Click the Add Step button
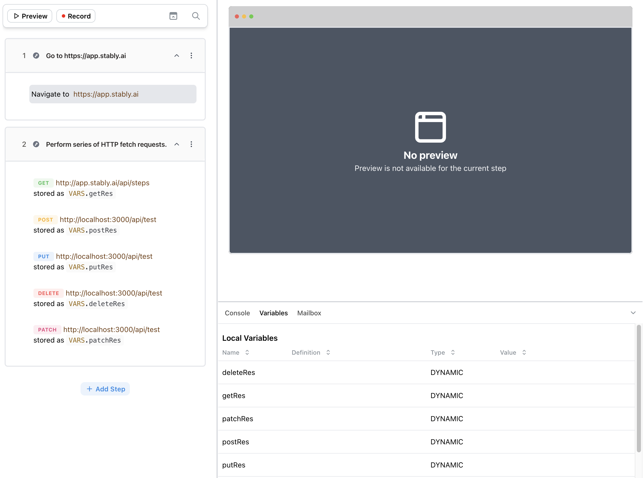The image size is (643, 478). tap(105, 389)
